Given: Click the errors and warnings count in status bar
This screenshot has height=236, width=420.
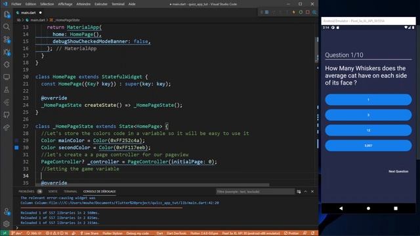Looking at the screenshot, I should tap(57, 233).
